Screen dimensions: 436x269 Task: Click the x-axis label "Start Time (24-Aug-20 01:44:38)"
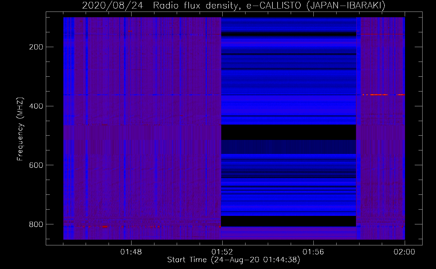point(234,260)
